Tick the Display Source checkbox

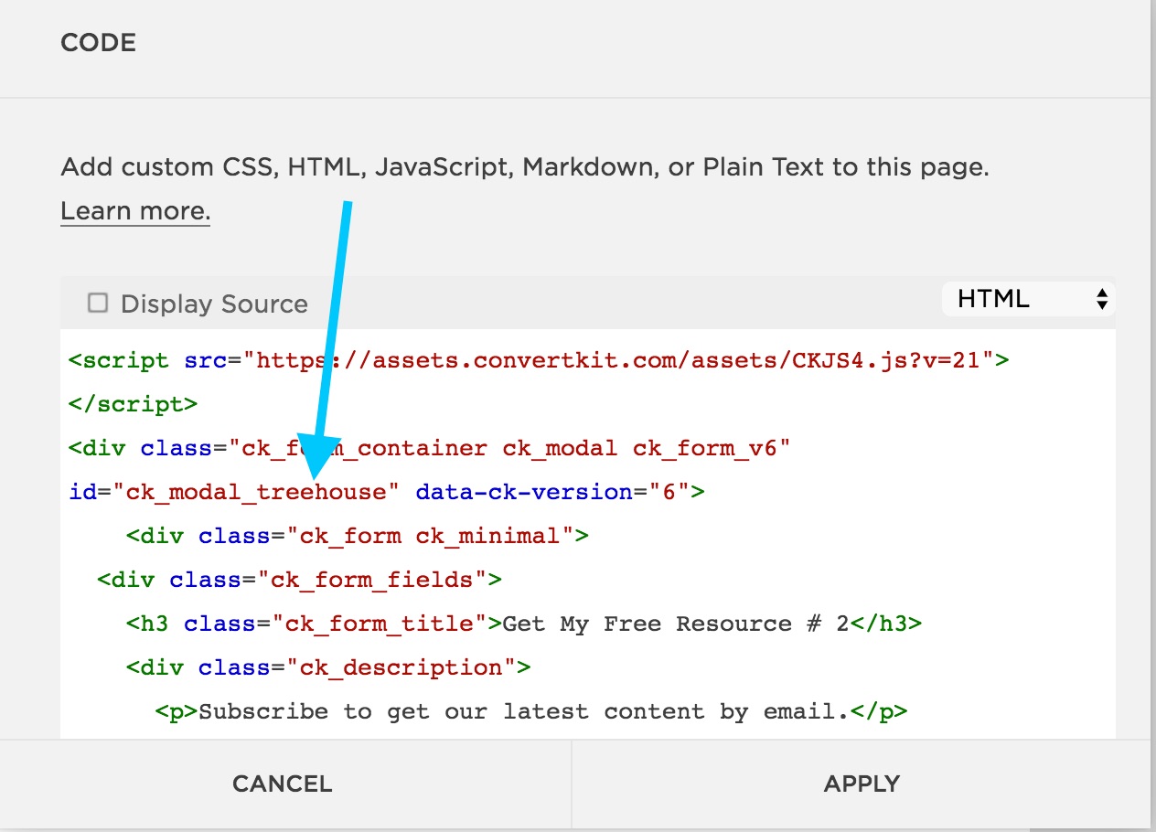click(x=97, y=303)
